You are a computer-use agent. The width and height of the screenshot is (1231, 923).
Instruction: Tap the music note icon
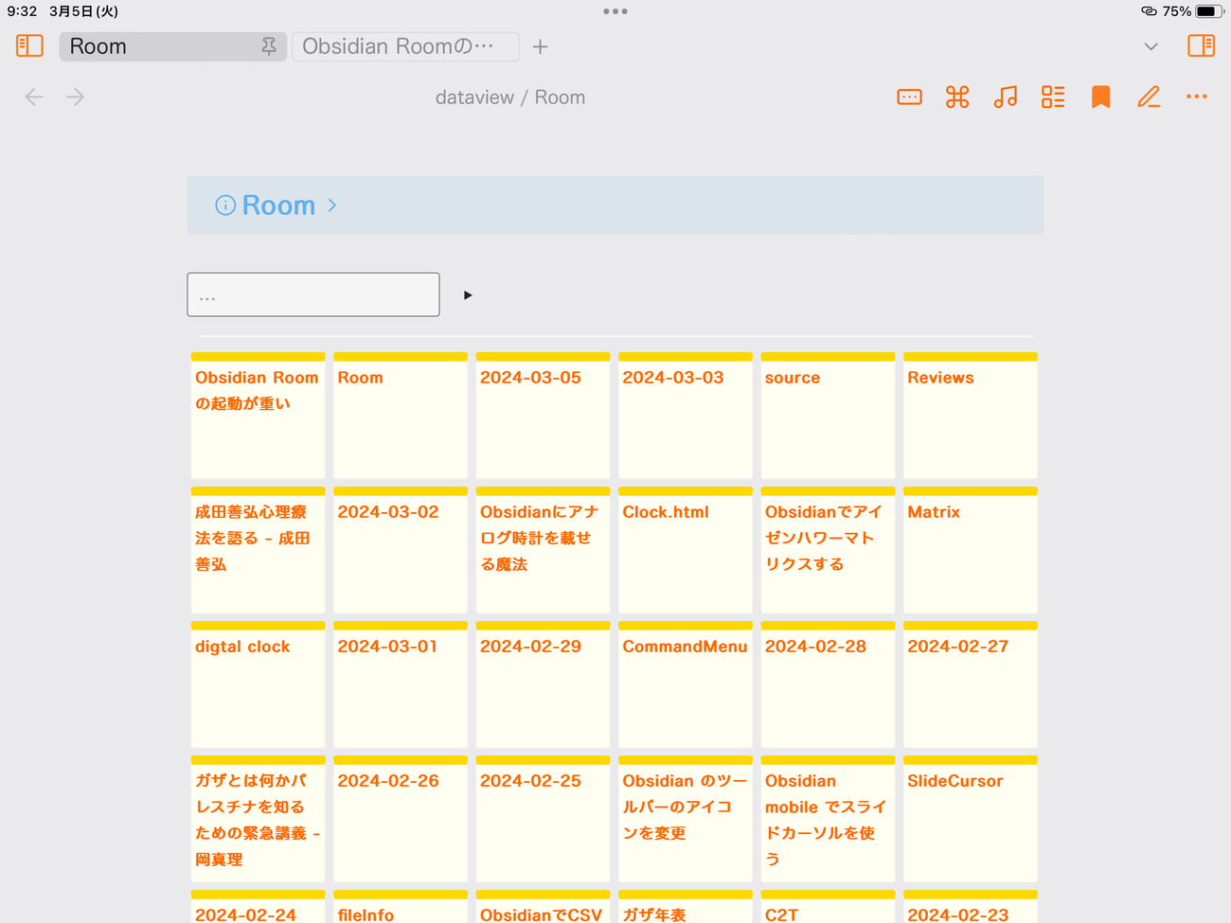tap(1005, 97)
